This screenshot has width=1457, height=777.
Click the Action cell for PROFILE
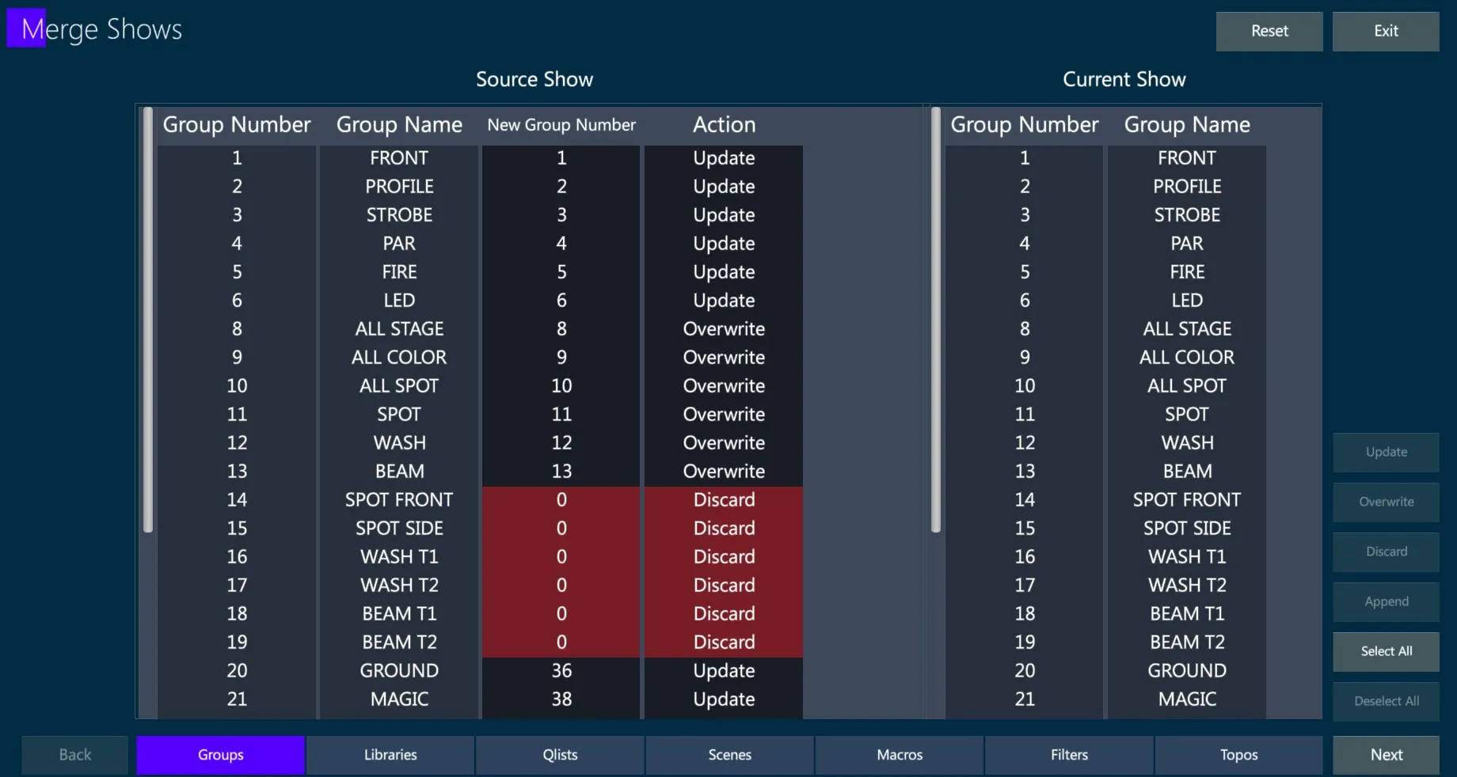coord(724,187)
